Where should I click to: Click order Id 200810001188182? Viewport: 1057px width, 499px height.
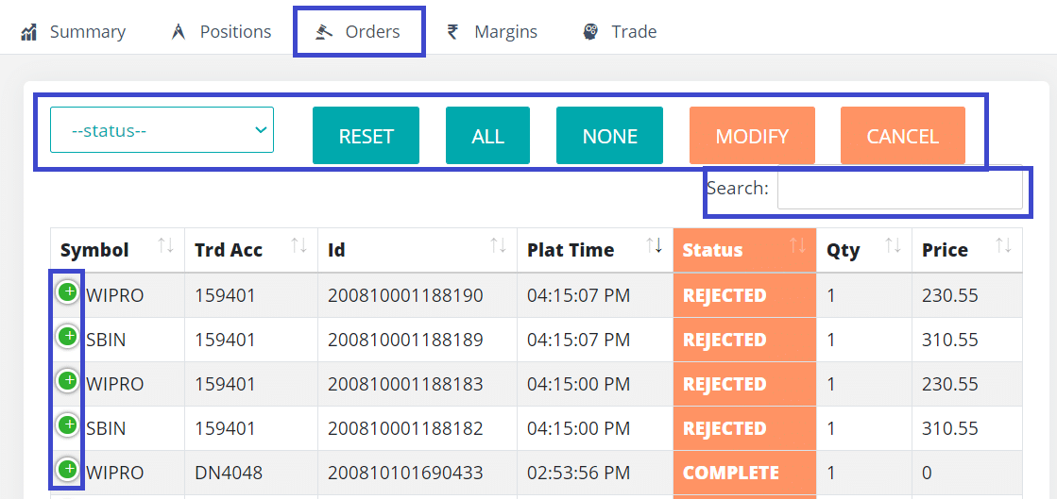coord(405,429)
